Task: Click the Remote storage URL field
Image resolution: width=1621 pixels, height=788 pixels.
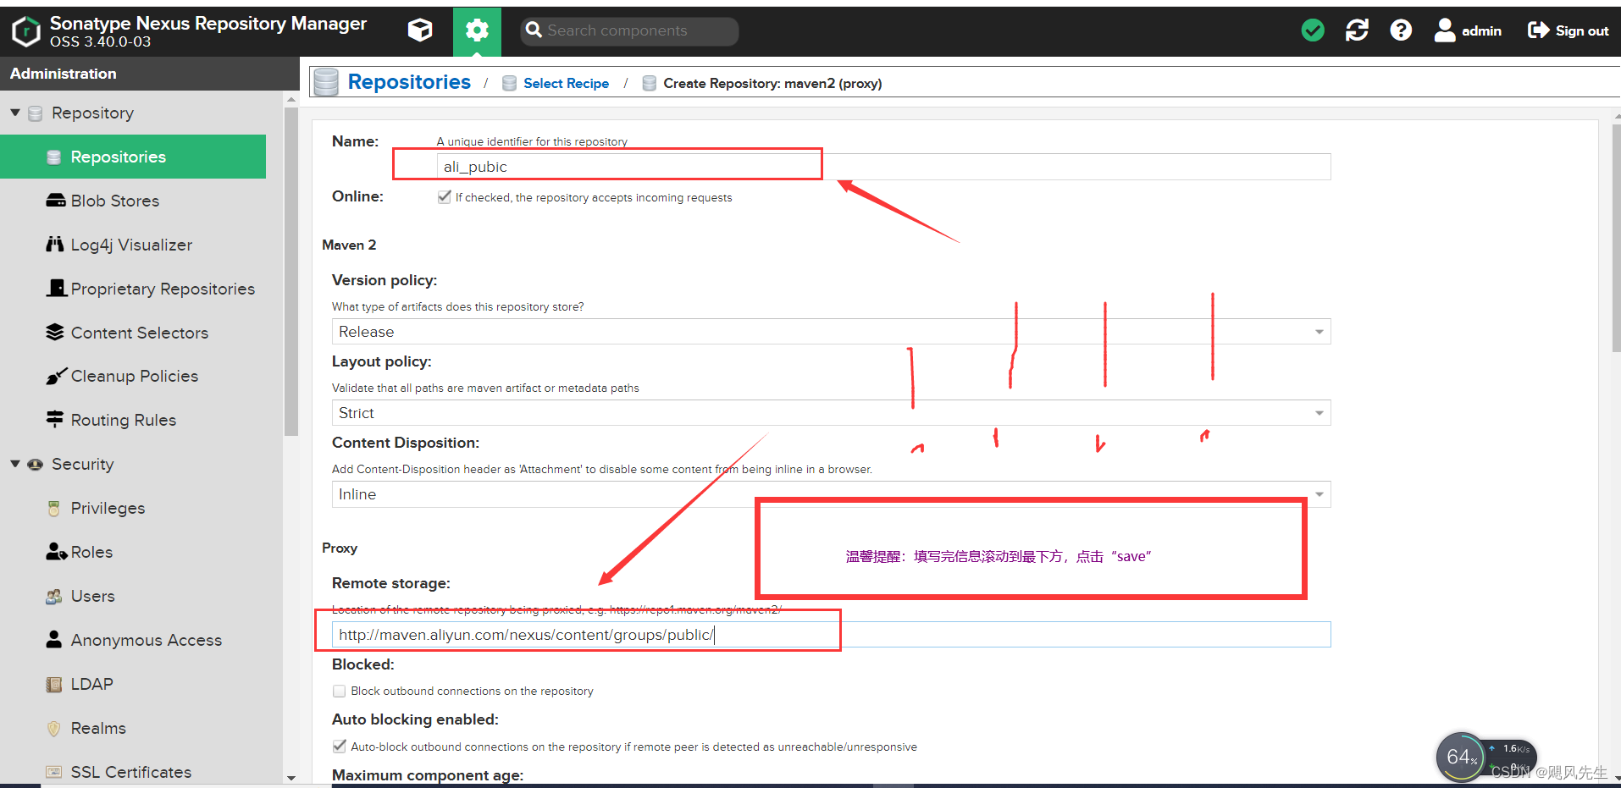Action: [x=831, y=635]
